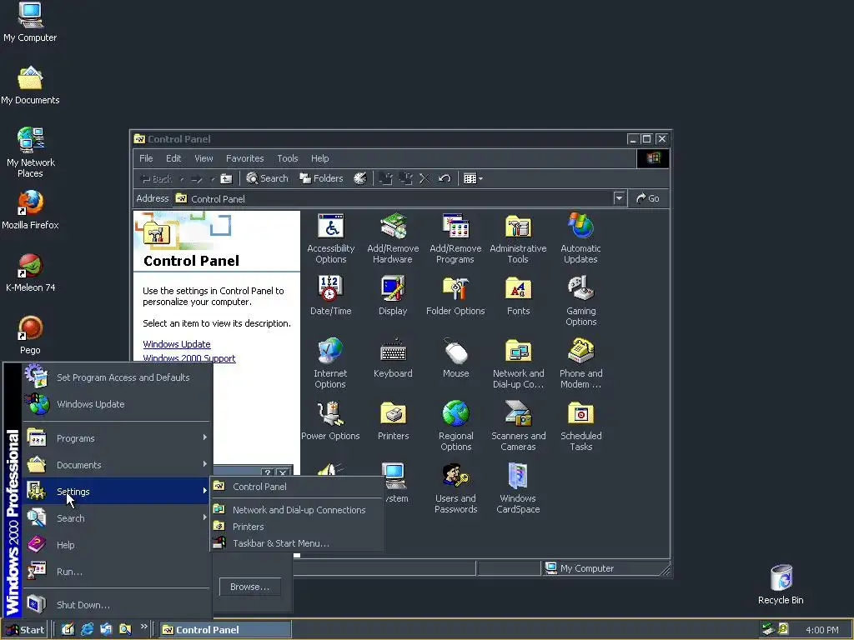Select the Recycle Bin desktop icon
This screenshot has height=640, width=854.
coord(781,584)
